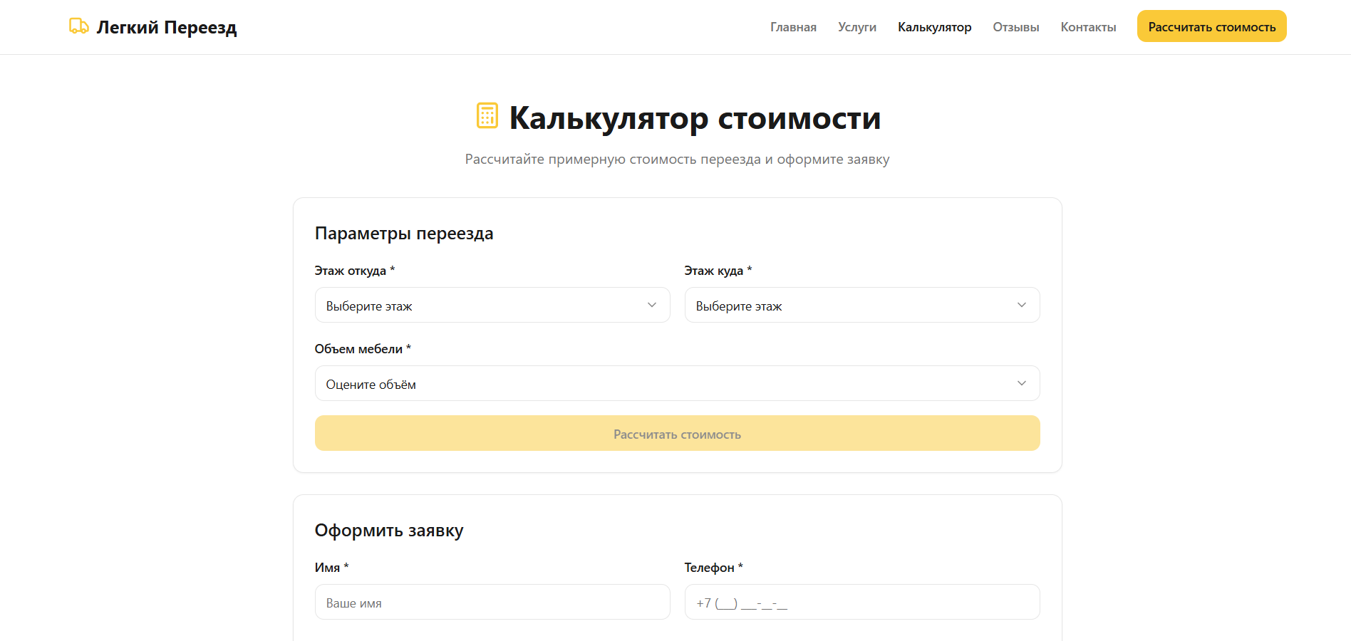The width and height of the screenshot is (1351, 641).
Task: Click the chevron arrow in 'Этаж куда' field
Action: click(x=1021, y=305)
